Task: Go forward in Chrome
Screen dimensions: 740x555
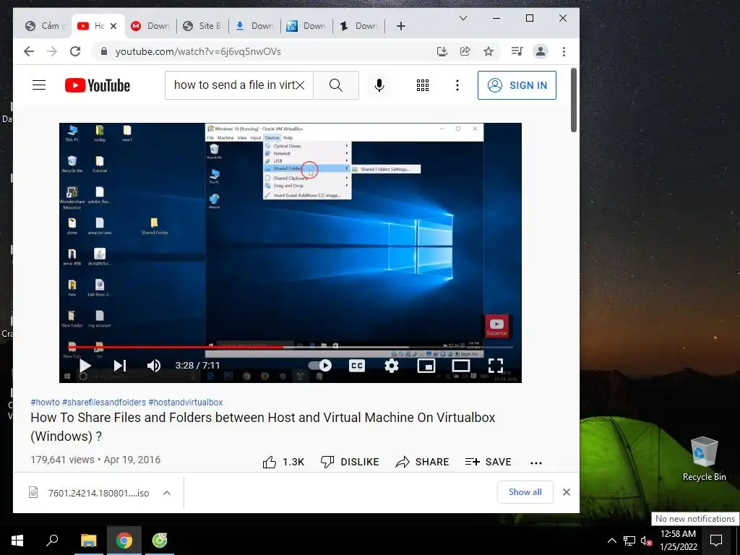Action: pos(52,51)
